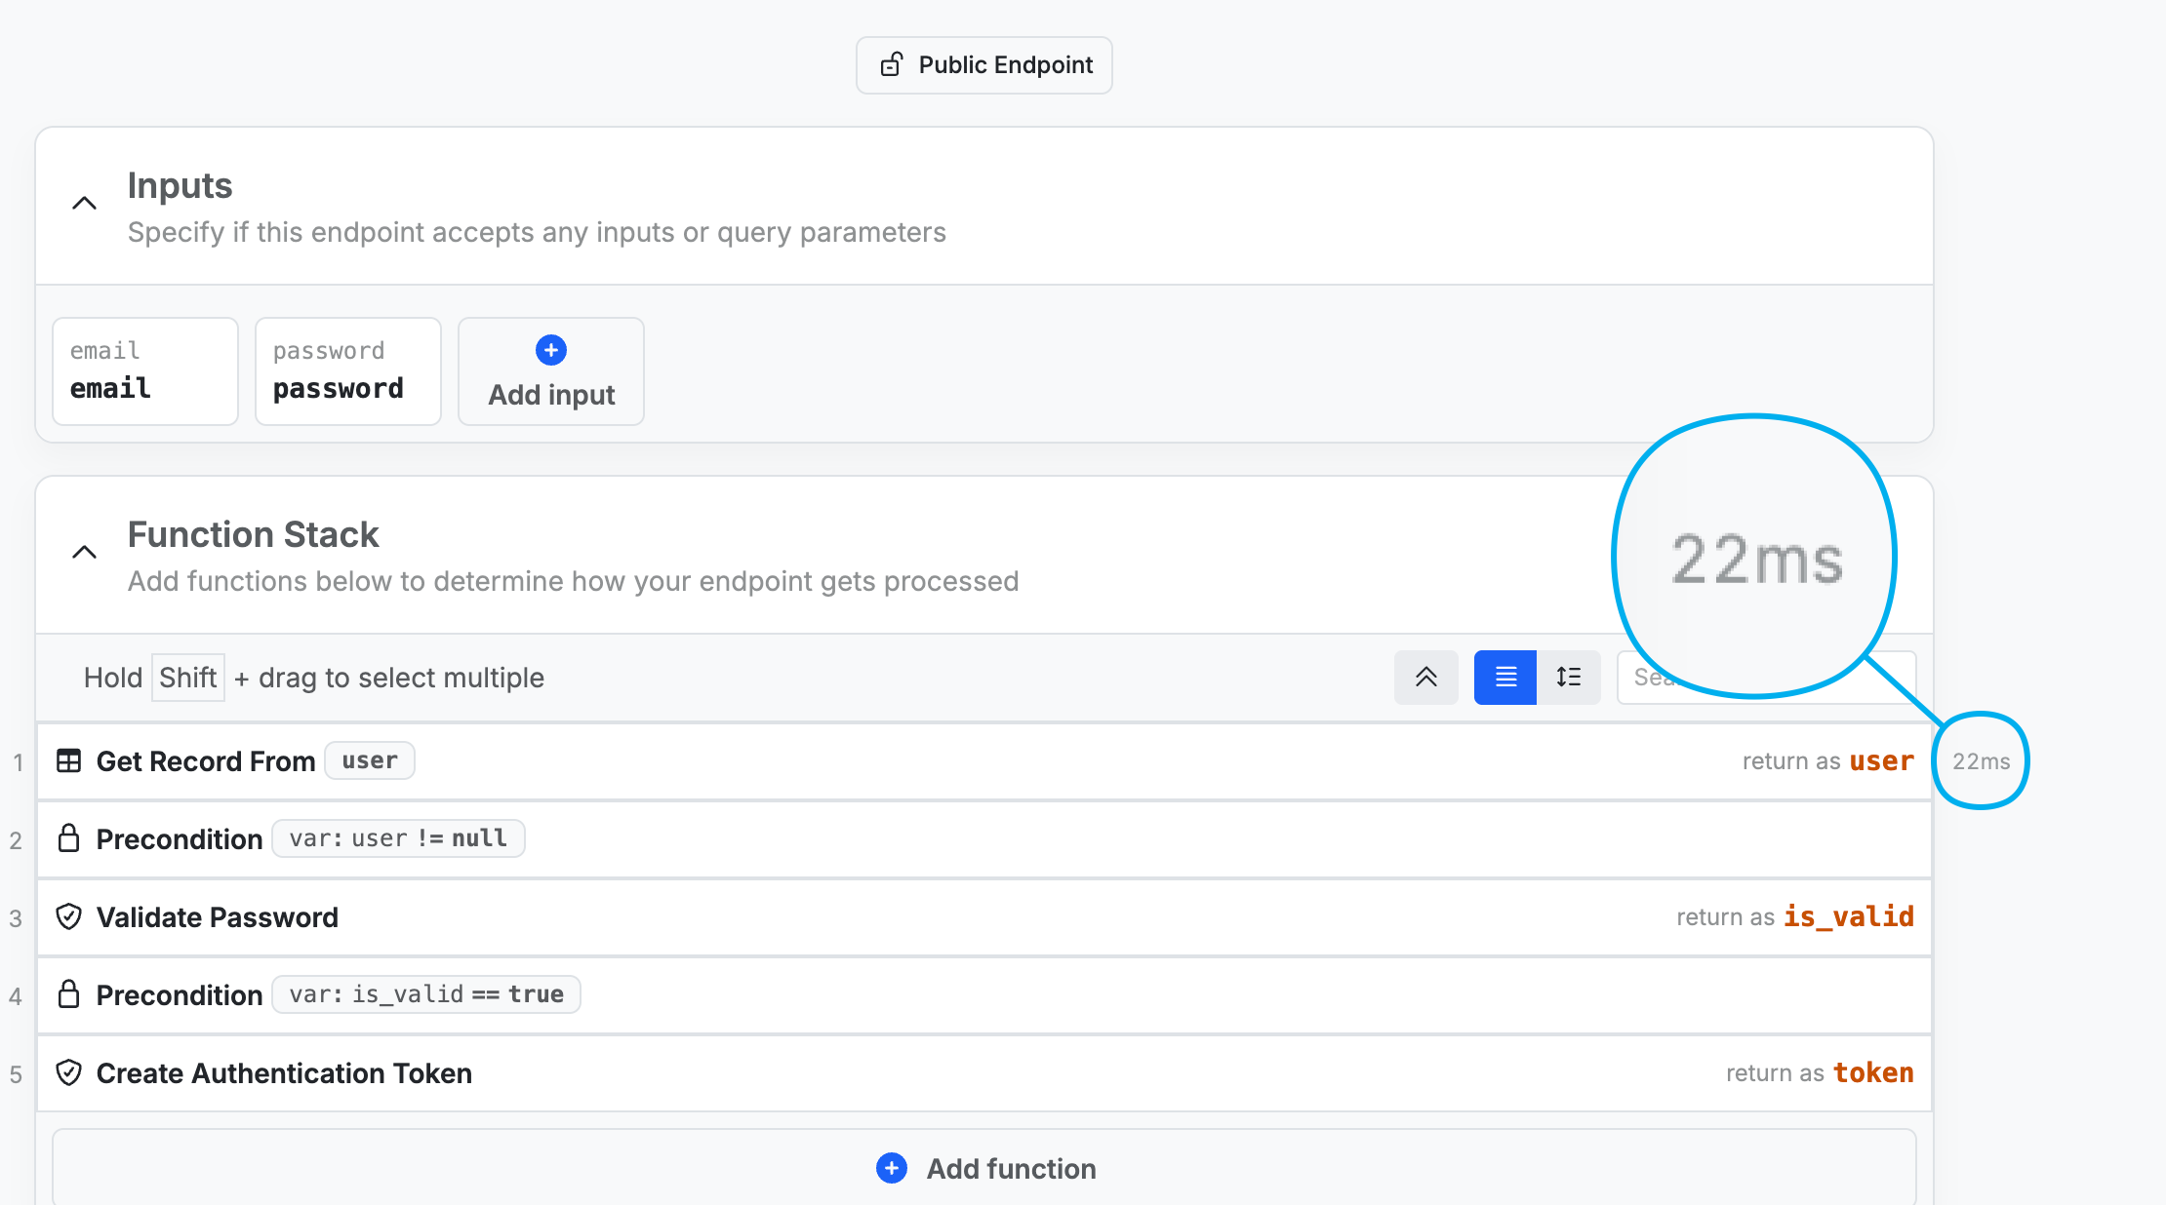Click the unlocked padlock icon on Public Endpoint
Image resolution: width=2166 pixels, height=1205 pixels.
pyautogui.click(x=892, y=64)
